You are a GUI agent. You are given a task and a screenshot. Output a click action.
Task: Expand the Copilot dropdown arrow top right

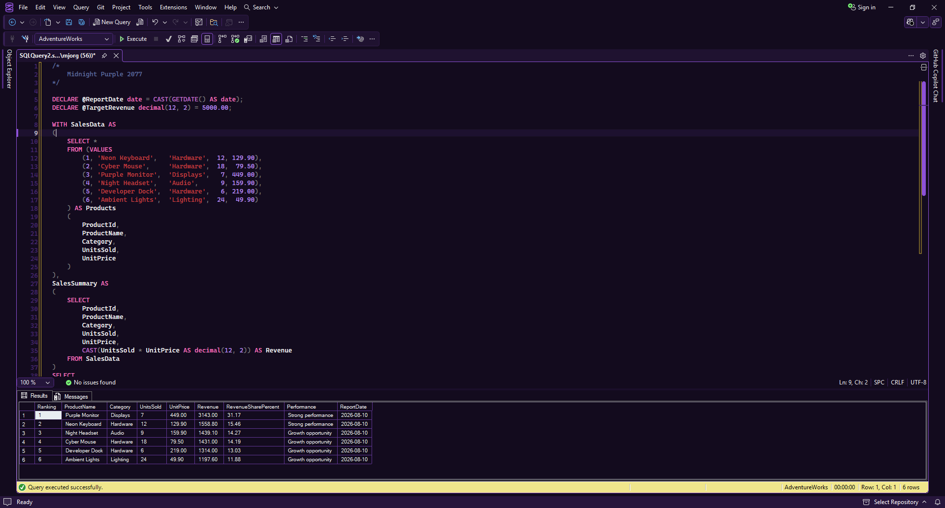pyautogui.click(x=923, y=22)
